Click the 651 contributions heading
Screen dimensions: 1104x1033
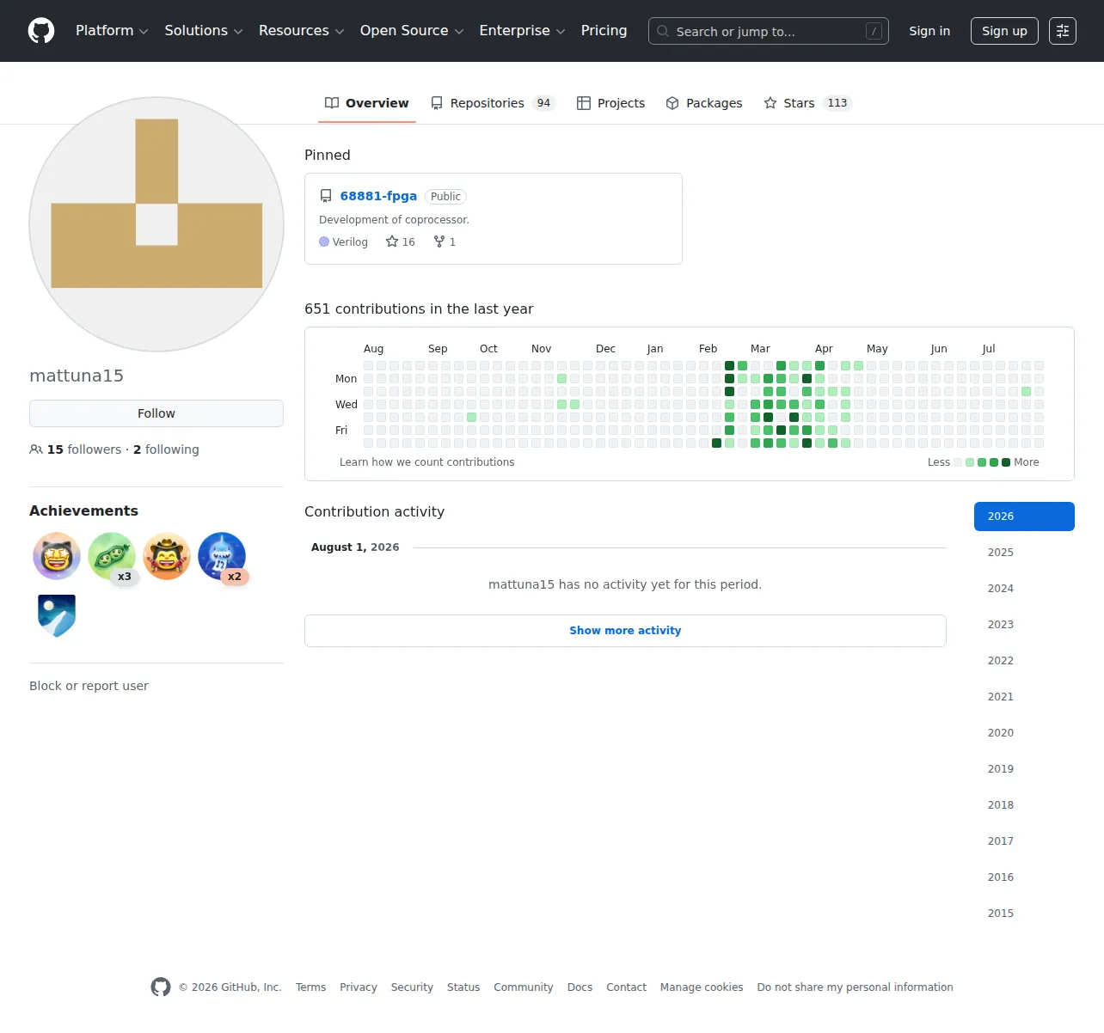tap(419, 309)
